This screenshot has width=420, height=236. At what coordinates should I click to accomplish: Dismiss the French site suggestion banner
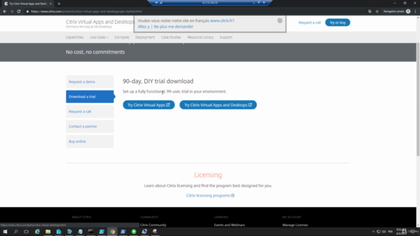280,20
